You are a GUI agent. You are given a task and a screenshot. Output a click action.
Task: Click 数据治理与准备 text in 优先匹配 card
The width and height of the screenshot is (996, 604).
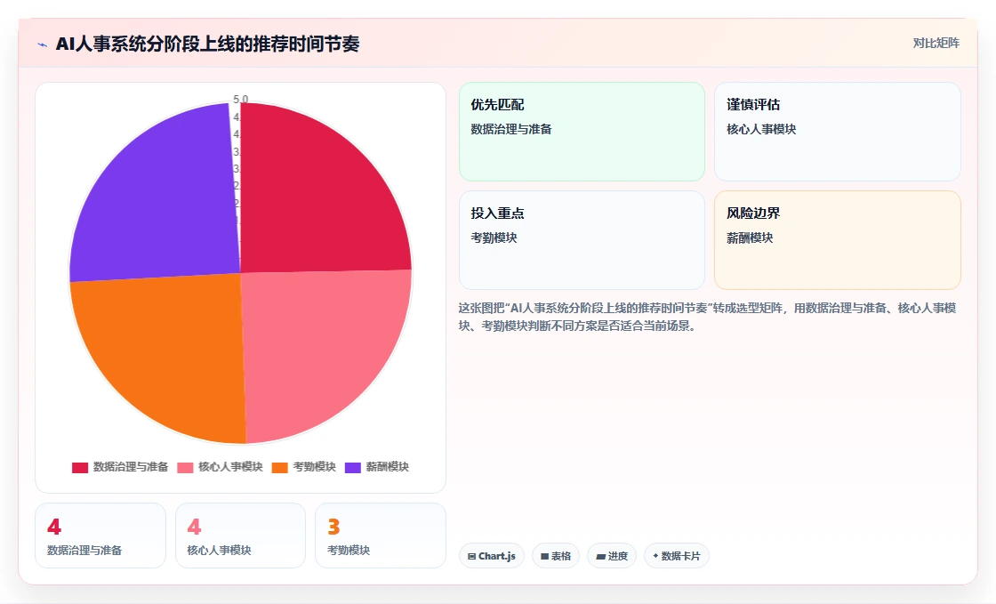511,130
